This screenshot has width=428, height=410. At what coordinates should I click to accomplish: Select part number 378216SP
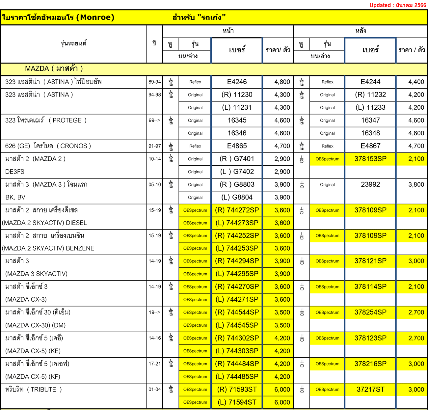pyautogui.click(x=370, y=364)
